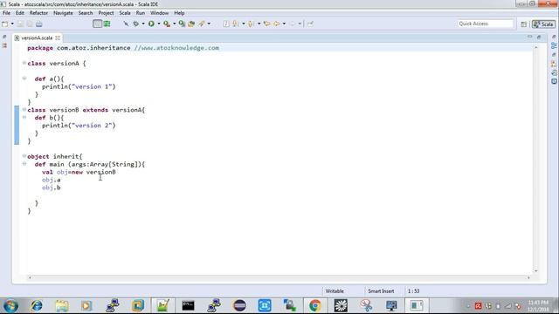Click the Back navigation arrow icon
The height and width of the screenshot is (314, 559).
[277, 24]
